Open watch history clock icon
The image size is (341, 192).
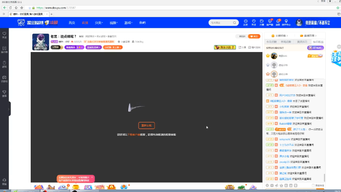246,23
